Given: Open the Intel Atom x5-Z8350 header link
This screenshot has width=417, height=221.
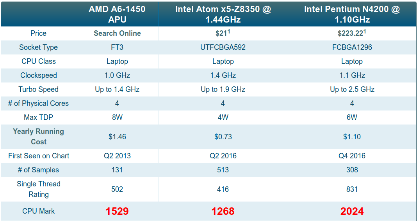Looking at the screenshot, I should point(223,14).
